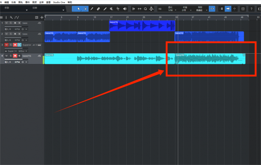Screen dimensions: 261x165
Task: Open the Quantize Q icon
Action: point(145,9)
